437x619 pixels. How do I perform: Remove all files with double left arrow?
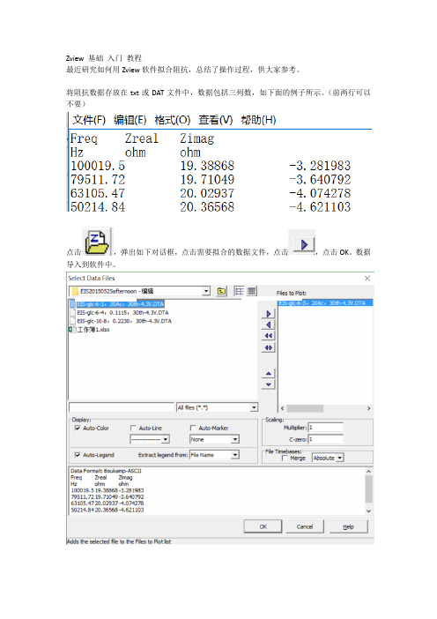click(269, 336)
